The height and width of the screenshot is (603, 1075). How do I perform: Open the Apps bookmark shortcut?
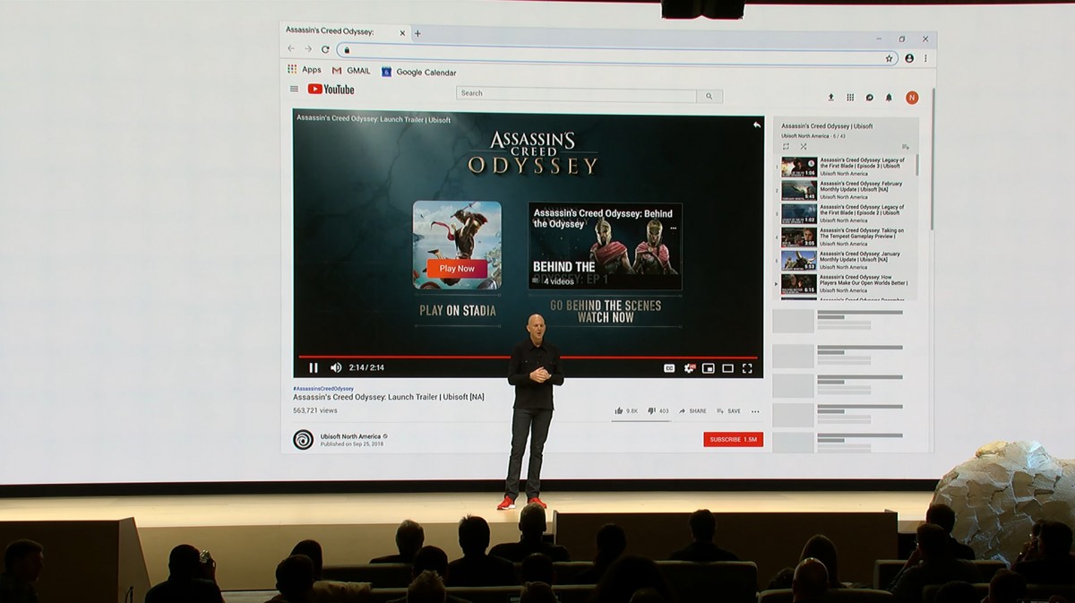tap(305, 70)
